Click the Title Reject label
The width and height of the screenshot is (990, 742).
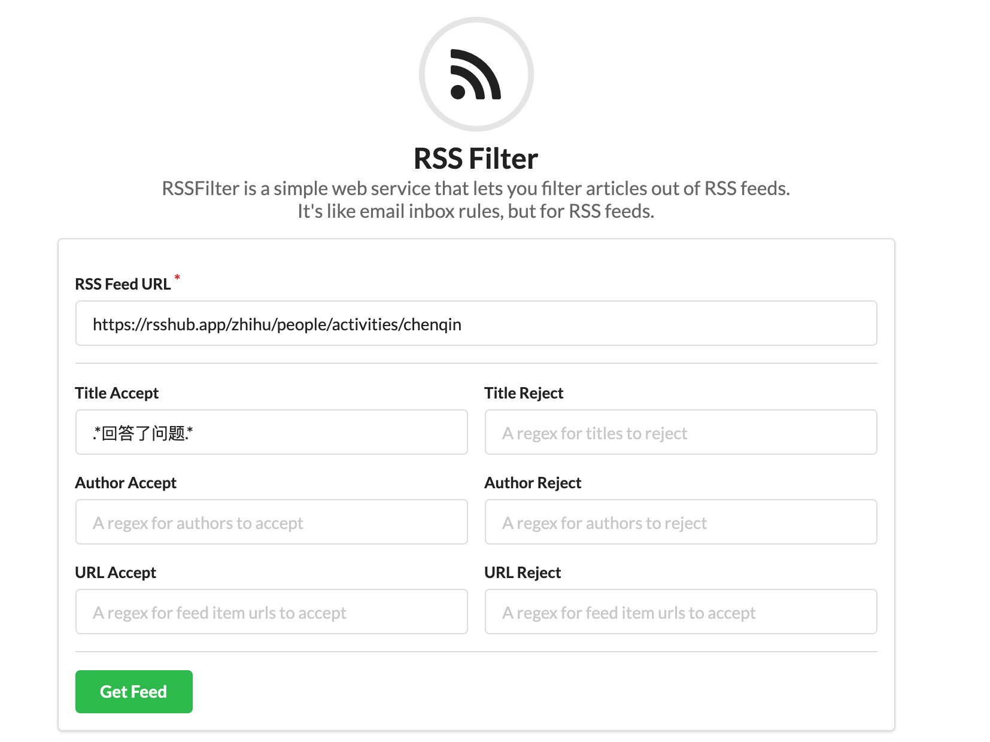pos(523,393)
